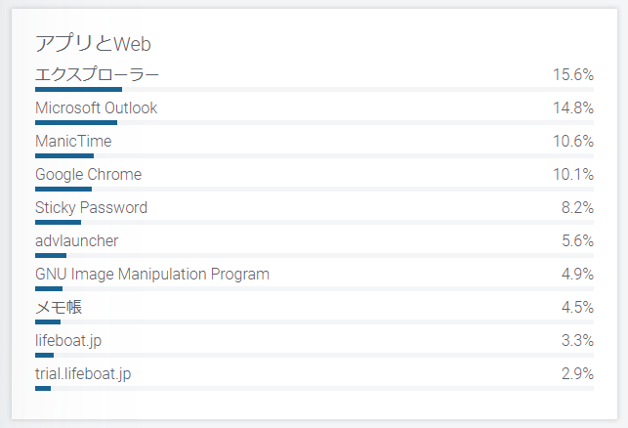The image size is (628, 428).
Task: Click the 2.9% percentage for trial.lifeboat.jp
Action: point(577,374)
